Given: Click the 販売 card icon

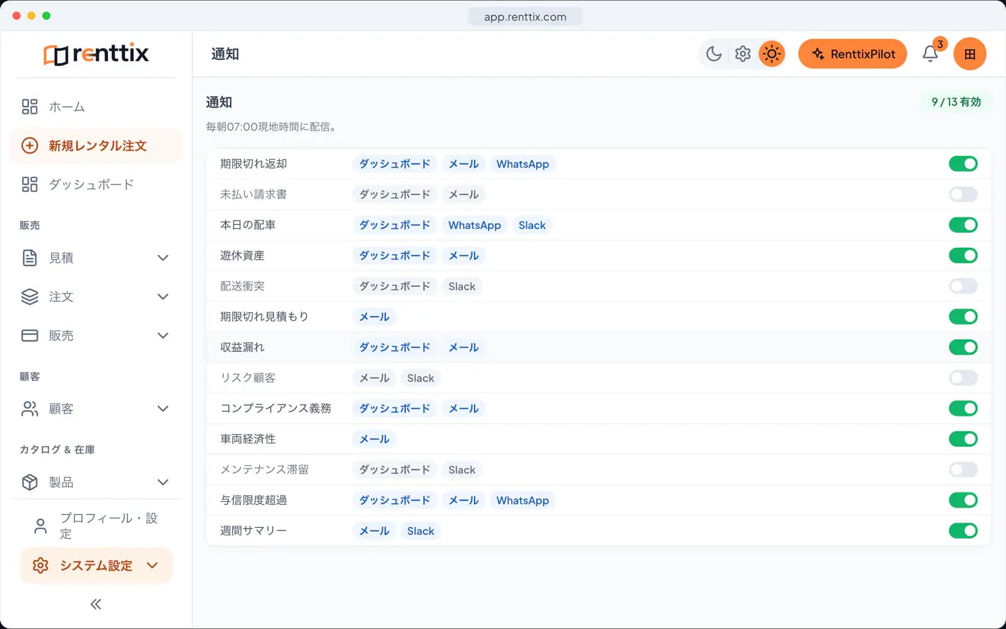Looking at the screenshot, I should click(30, 336).
